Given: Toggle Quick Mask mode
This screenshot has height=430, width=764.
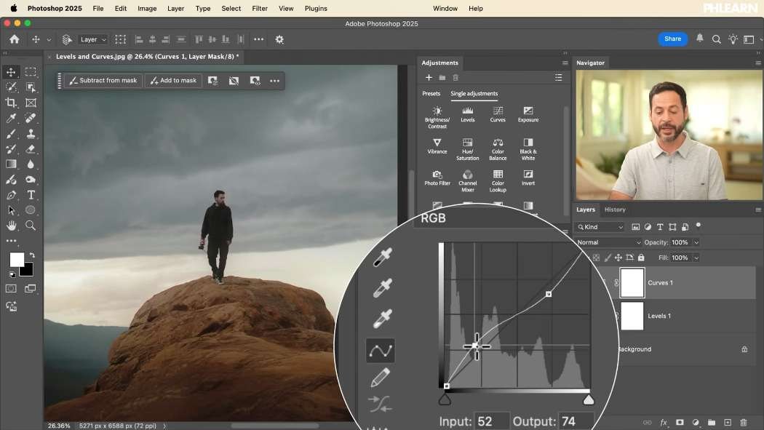Looking at the screenshot, I should pyautogui.click(x=11, y=288).
